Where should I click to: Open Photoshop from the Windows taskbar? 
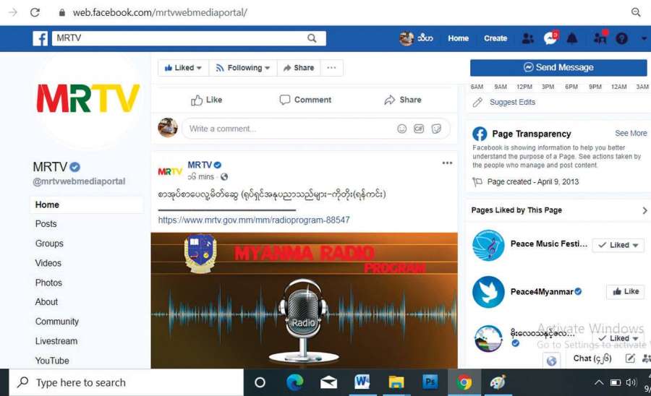click(430, 382)
